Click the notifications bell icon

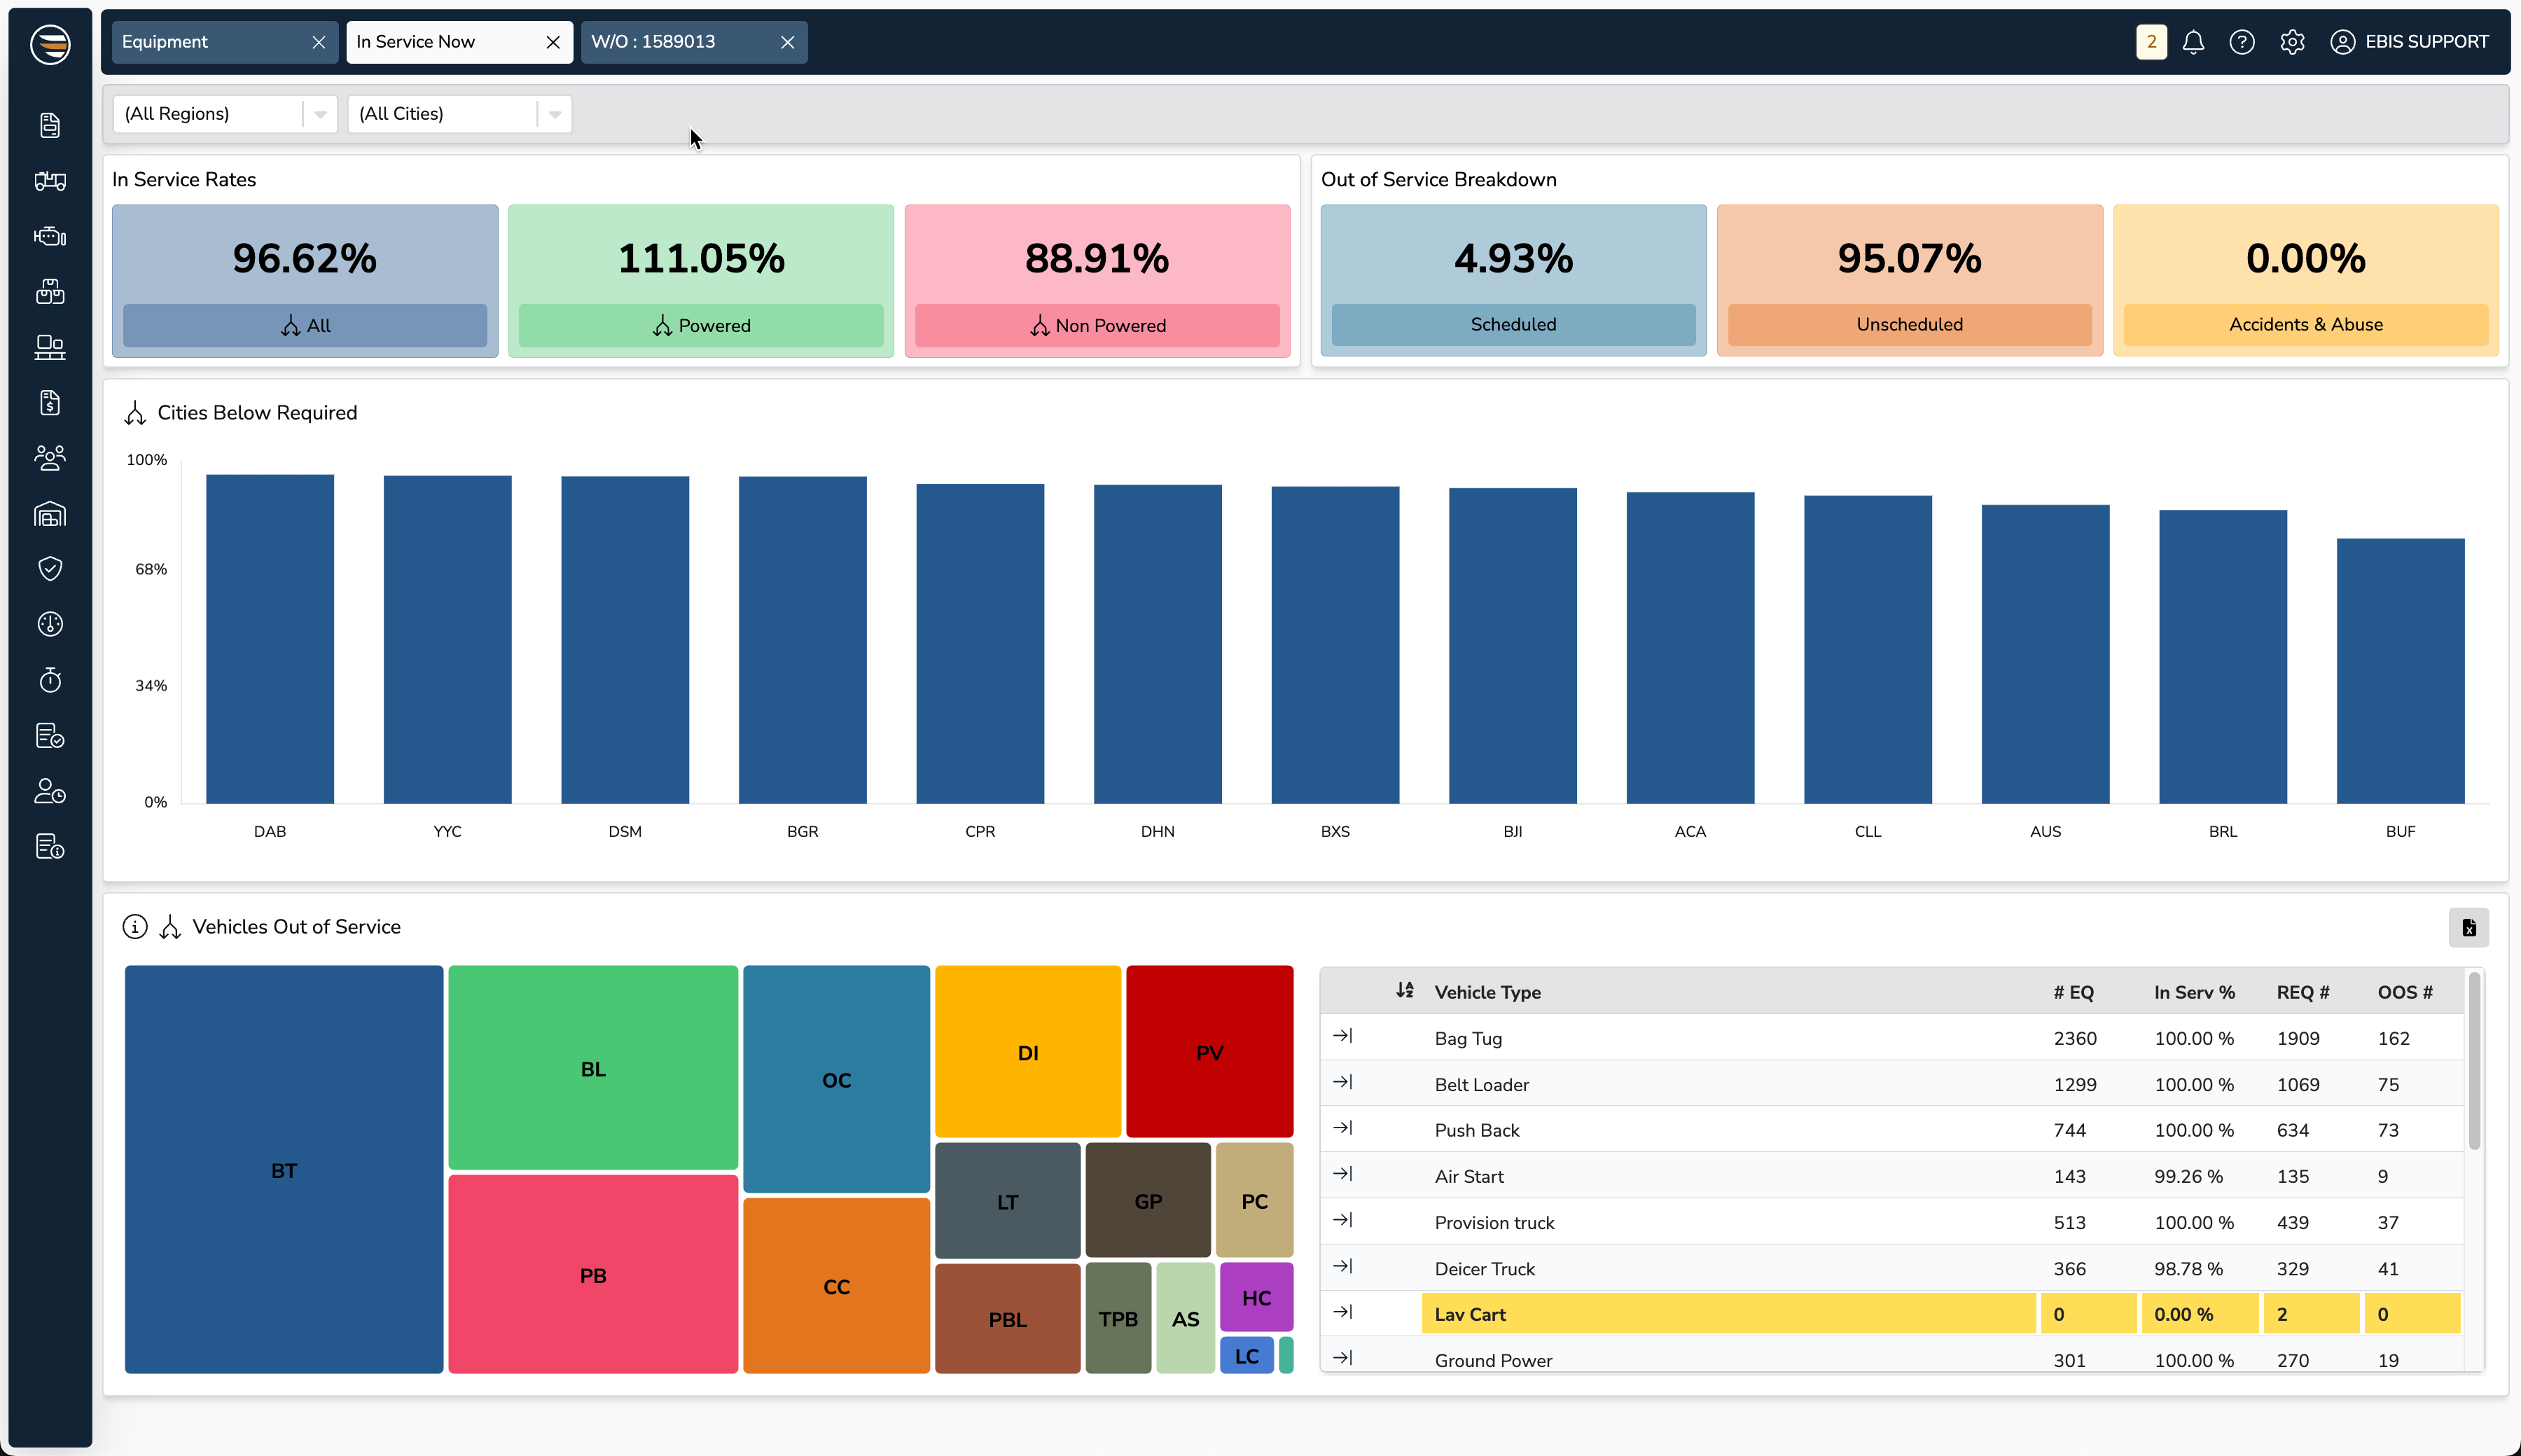2193,42
